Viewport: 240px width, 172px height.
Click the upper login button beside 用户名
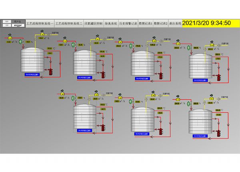[x=7, y=22]
